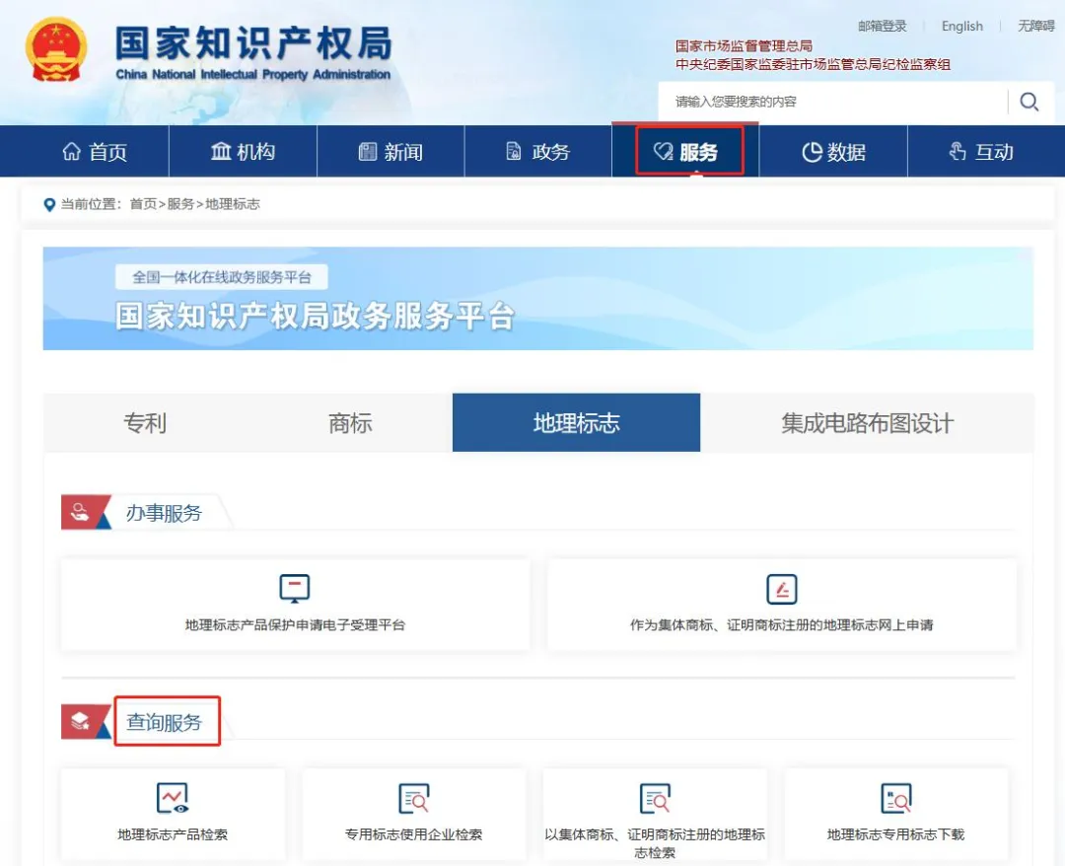Open the 机构 navigation menu

pos(244,152)
